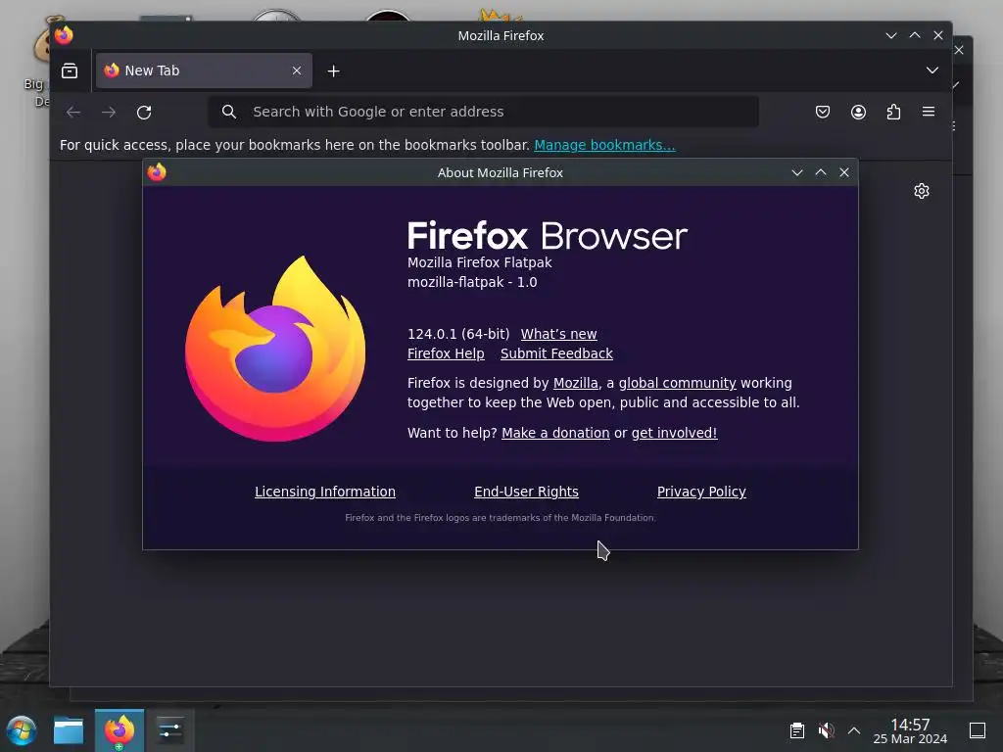Open the start menu in taskbar
This screenshot has height=752, width=1003.
(22, 730)
